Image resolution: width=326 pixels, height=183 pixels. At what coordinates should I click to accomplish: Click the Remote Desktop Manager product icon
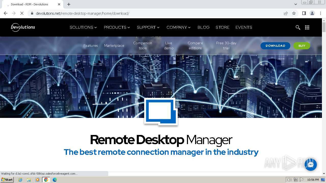pos(161,112)
